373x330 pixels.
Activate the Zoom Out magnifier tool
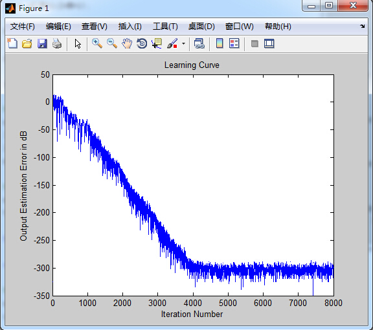point(112,44)
